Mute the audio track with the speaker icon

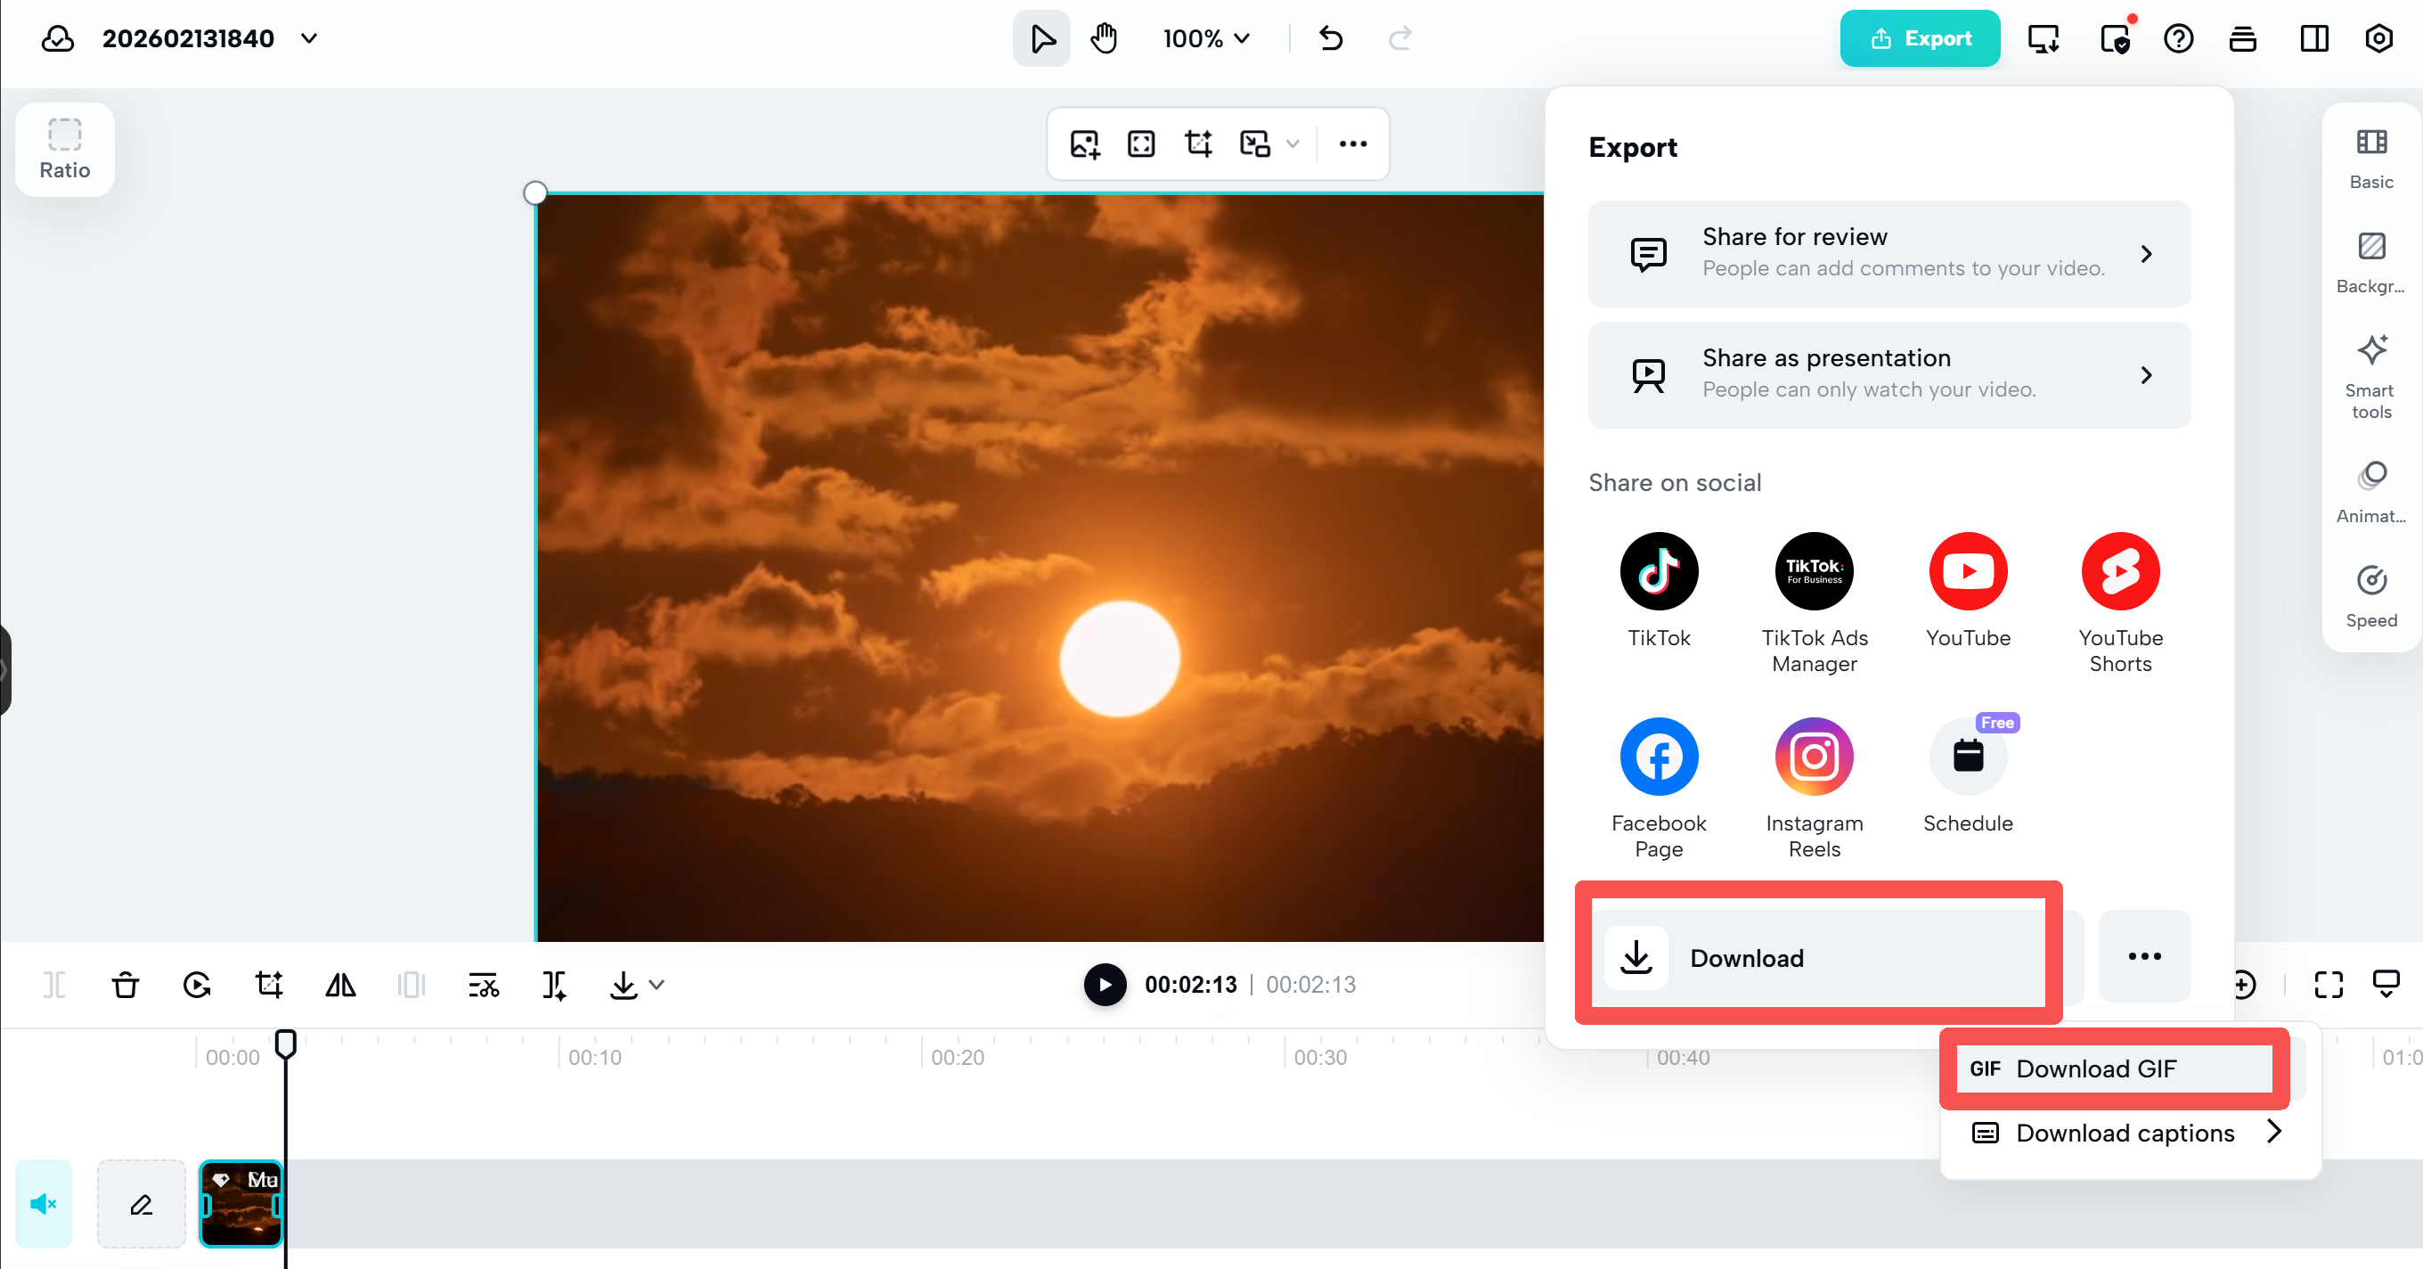pyautogui.click(x=44, y=1203)
